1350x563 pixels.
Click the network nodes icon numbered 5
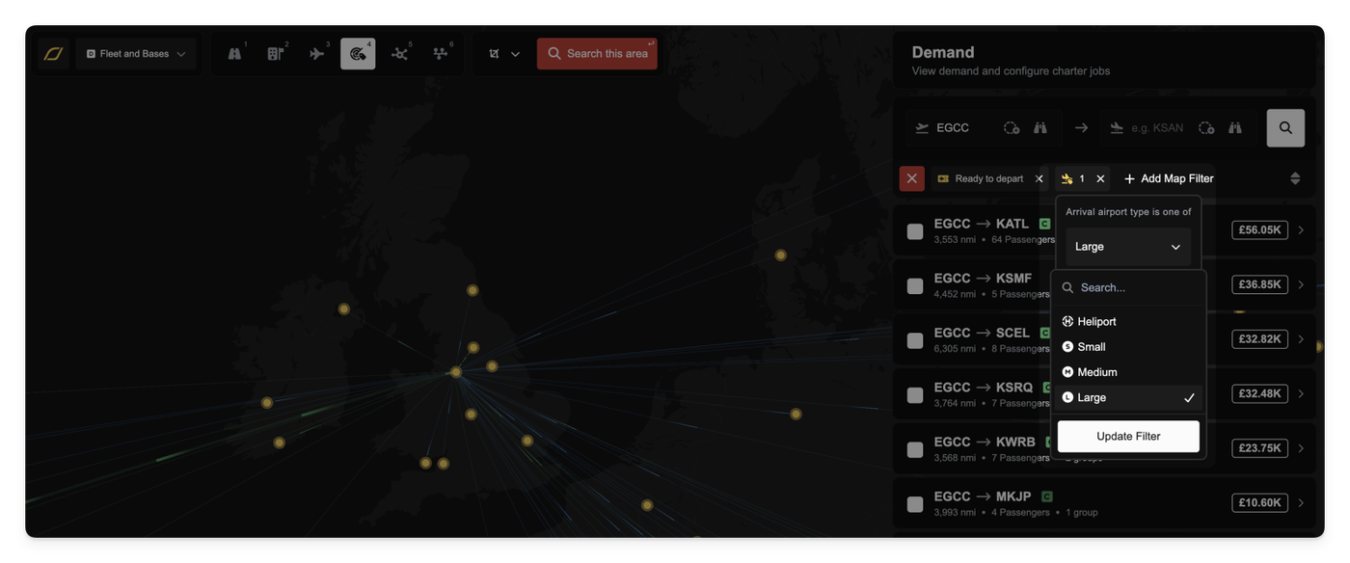click(399, 54)
